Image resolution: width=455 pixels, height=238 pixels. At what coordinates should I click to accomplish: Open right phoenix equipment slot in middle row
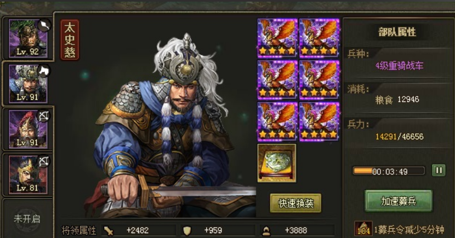[x=319, y=80]
